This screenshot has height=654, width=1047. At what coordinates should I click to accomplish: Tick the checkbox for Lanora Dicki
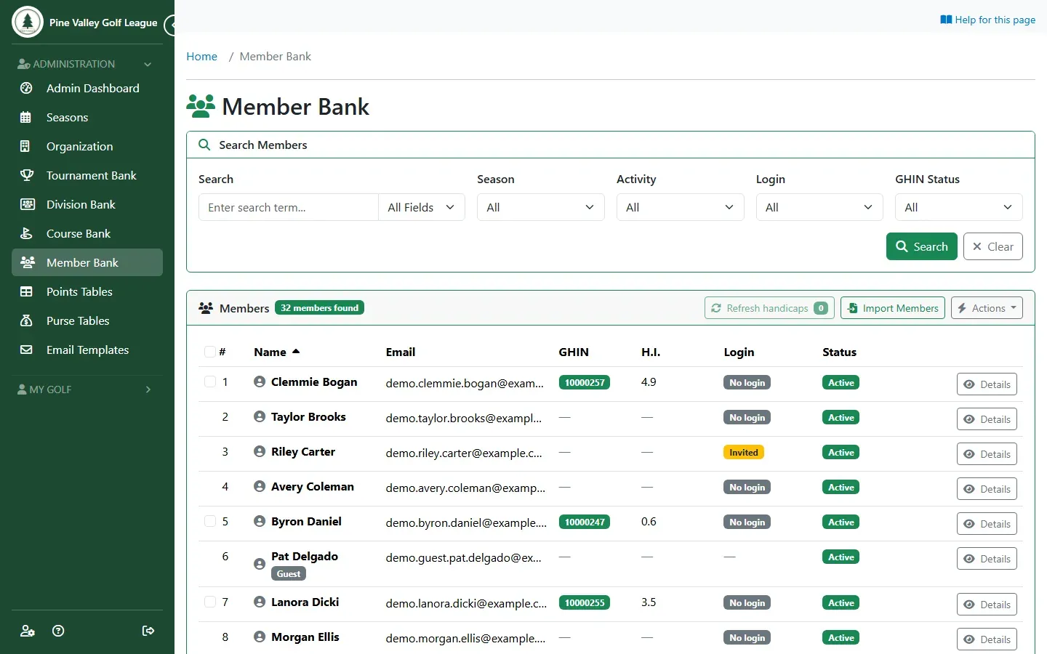pyautogui.click(x=210, y=602)
